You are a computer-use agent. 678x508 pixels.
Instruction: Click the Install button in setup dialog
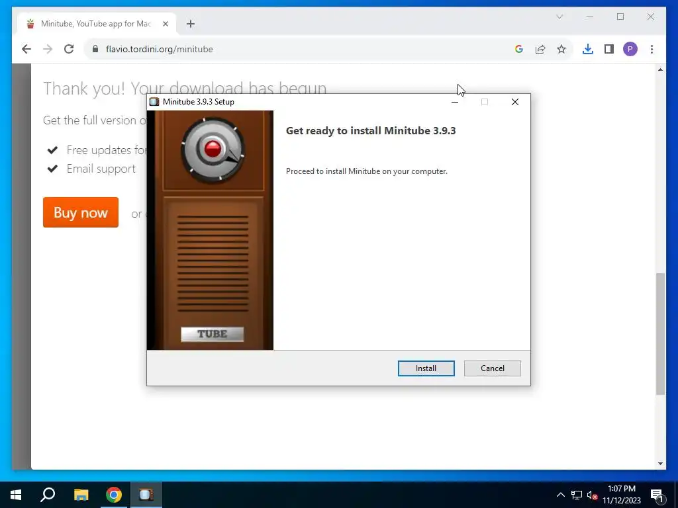pos(426,368)
